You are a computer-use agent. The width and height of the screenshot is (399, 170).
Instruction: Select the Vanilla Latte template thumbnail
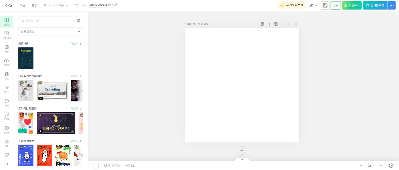tap(26, 90)
